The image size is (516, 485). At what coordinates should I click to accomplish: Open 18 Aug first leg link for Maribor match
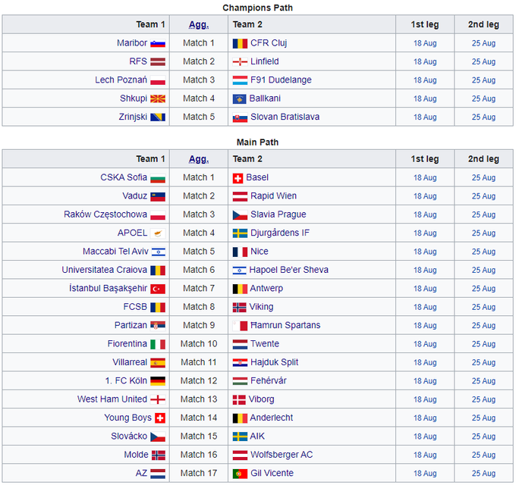tap(425, 43)
